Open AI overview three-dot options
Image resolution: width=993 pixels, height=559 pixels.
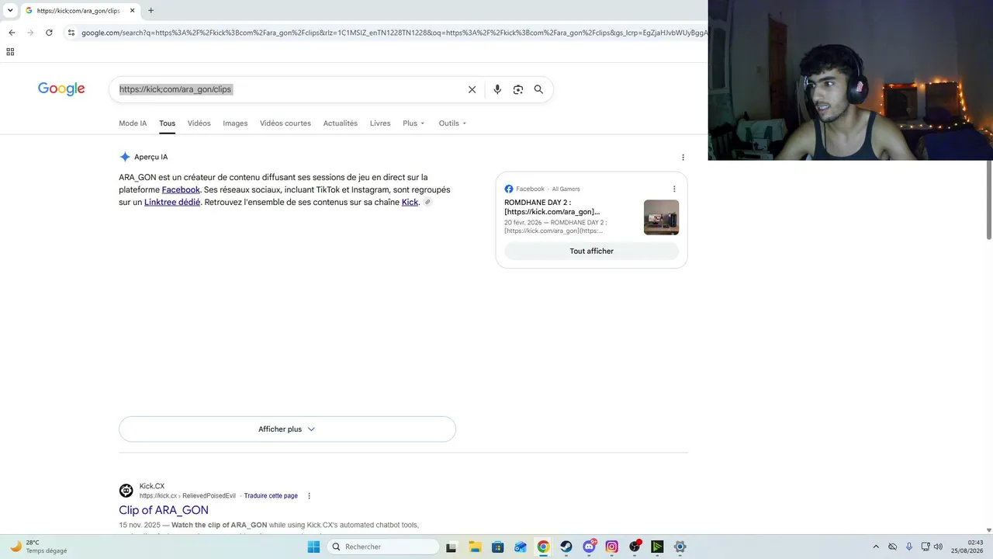point(683,158)
